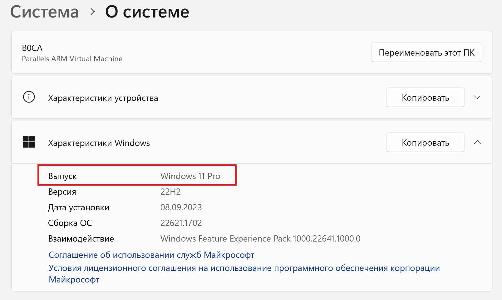502x300 pixels.
Task: Collapse the Характеристики Windows chevron
Action: pos(477,142)
